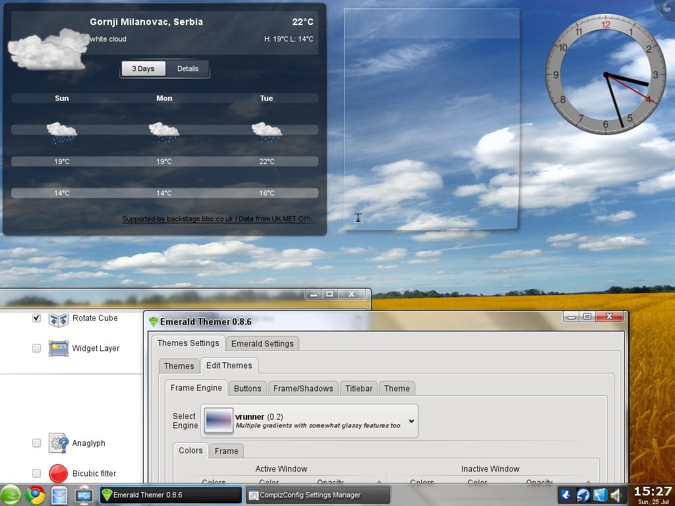Close the Emerald Themer window
This screenshot has height=506, width=675.
coord(608,316)
